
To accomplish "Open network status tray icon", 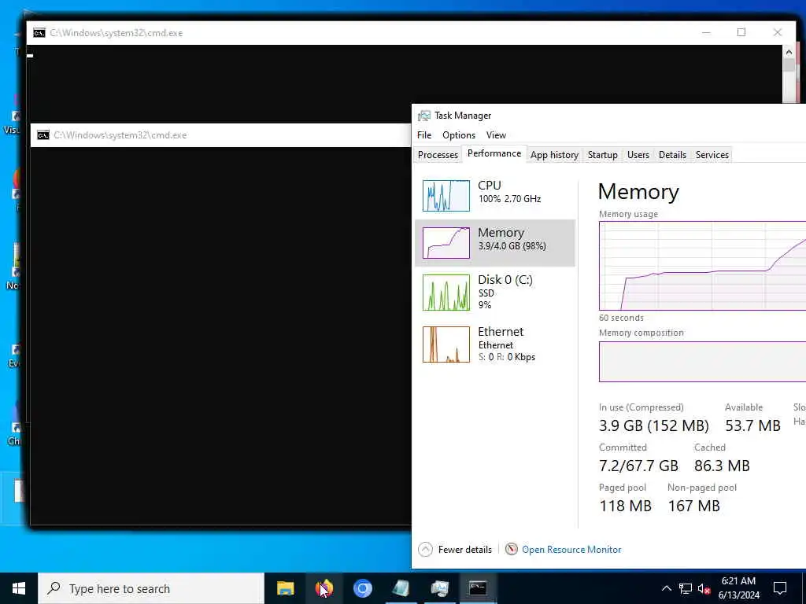I will pyautogui.click(x=686, y=588).
